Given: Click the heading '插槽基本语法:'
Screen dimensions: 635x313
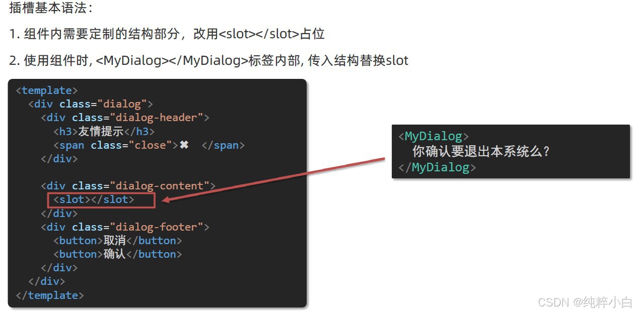Looking at the screenshot, I should pyautogui.click(x=51, y=8).
